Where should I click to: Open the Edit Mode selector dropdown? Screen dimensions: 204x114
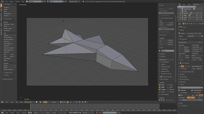(30, 102)
